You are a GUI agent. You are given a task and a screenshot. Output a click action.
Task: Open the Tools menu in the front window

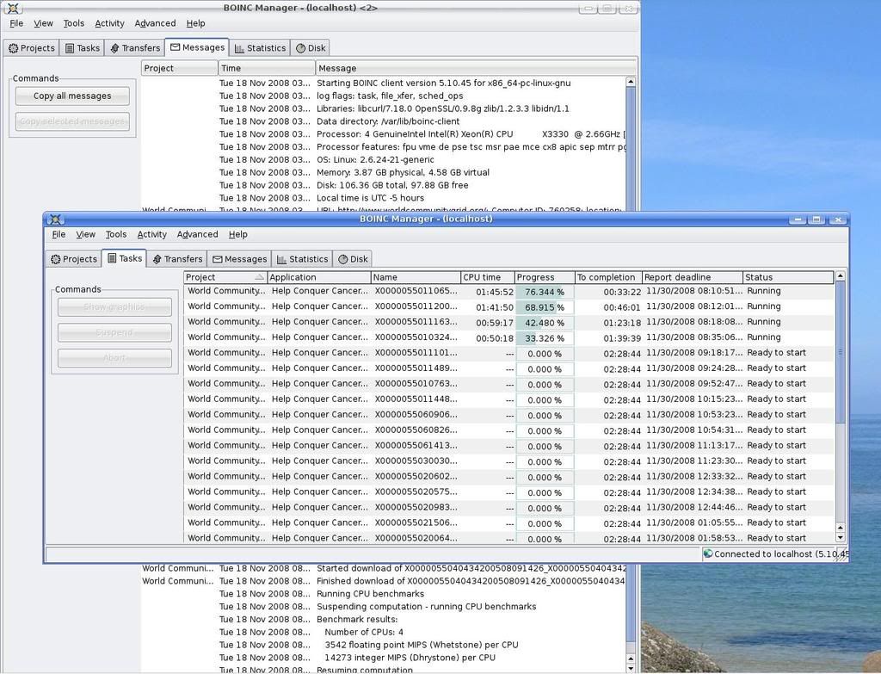116,234
